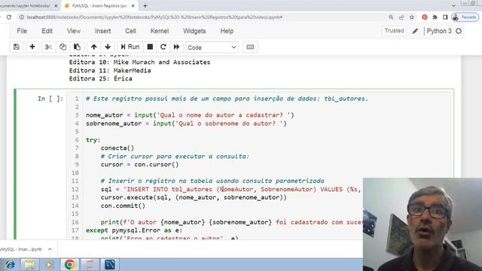Insert a cell below with the plus icon

pos(32,47)
